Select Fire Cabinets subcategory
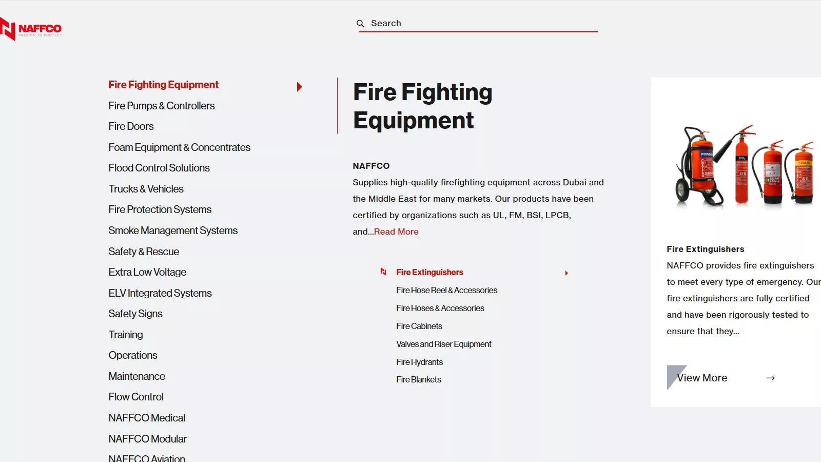 click(x=419, y=326)
